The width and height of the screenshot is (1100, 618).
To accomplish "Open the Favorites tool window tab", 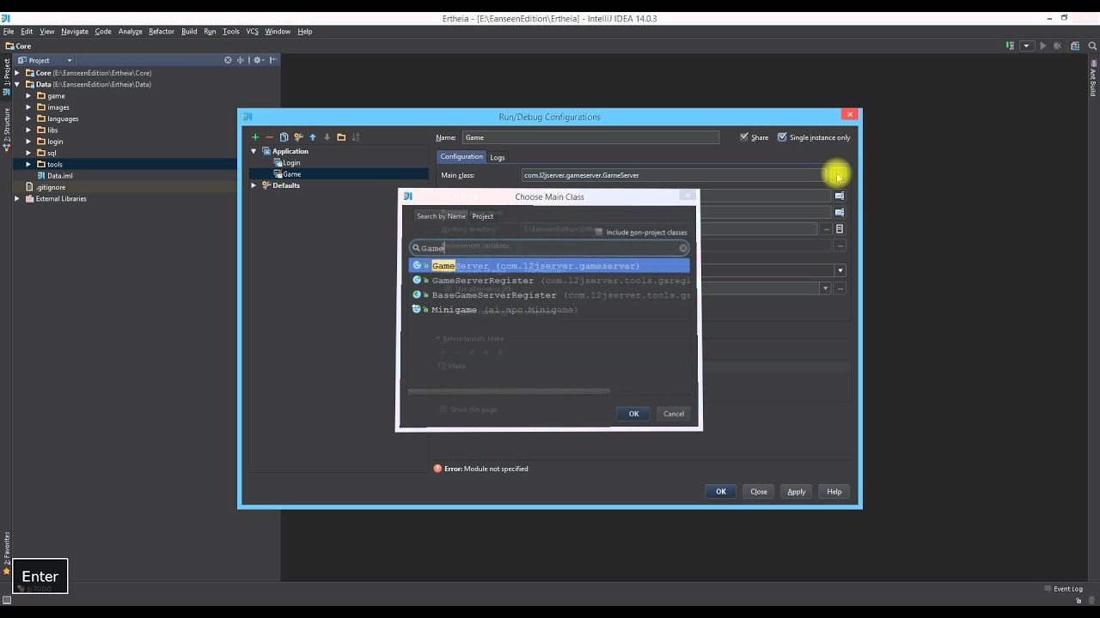I will [x=6, y=554].
